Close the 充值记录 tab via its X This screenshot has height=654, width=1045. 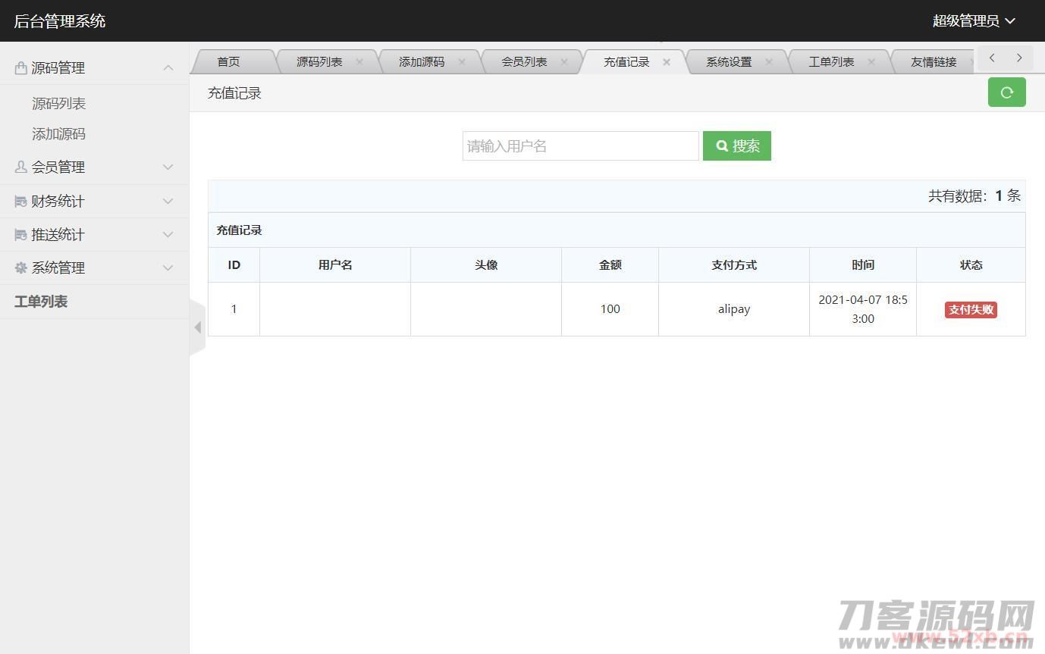[x=667, y=62]
